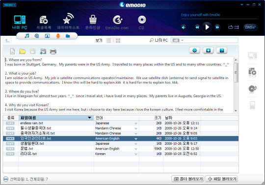Open the CD burn icon in the right sidebar
265x185 pixels.
tap(253, 89)
